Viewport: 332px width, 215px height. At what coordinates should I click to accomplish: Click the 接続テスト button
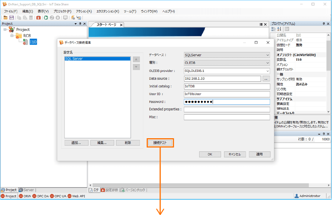(x=160, y=143)
